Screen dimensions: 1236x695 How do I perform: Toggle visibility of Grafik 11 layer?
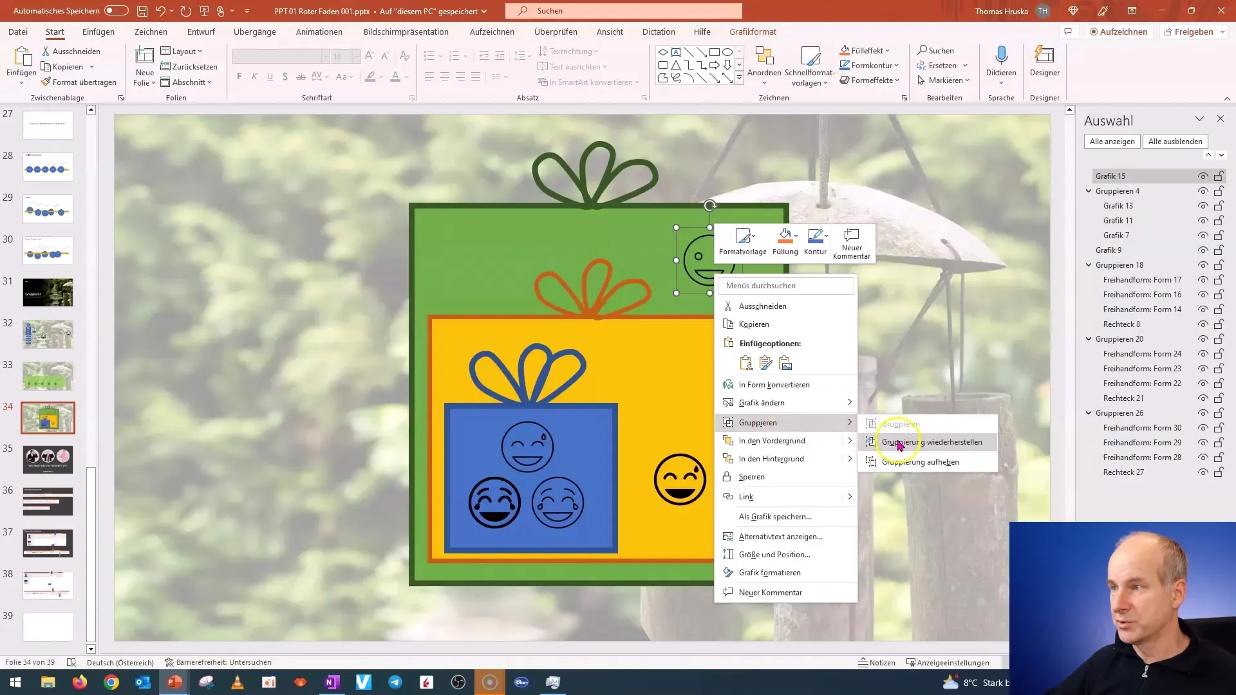click(1204, 221)
